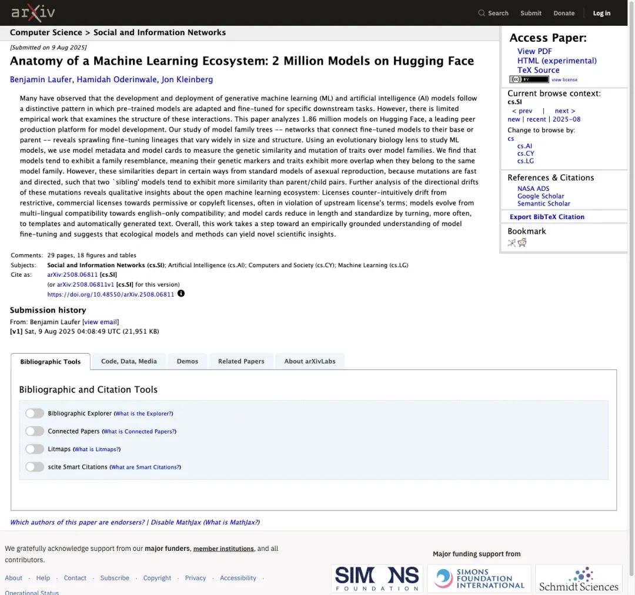Click Donate in the top navigation
The width and height of the screenshot is (635, 595).
[564, 13]
